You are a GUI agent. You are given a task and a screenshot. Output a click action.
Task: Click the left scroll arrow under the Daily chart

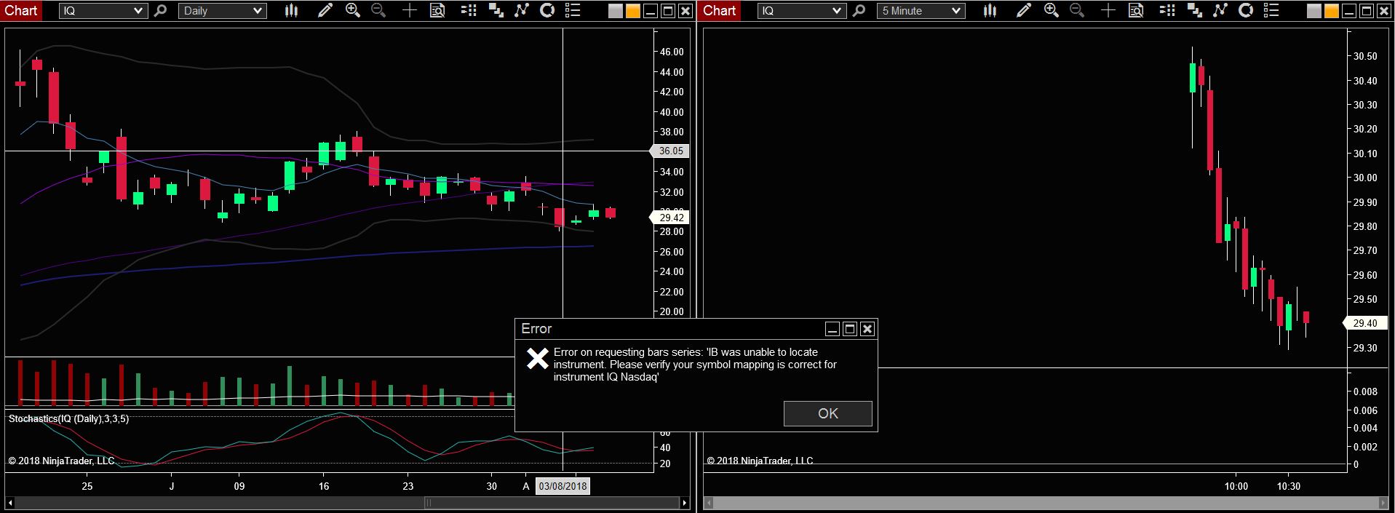[9, 503]
